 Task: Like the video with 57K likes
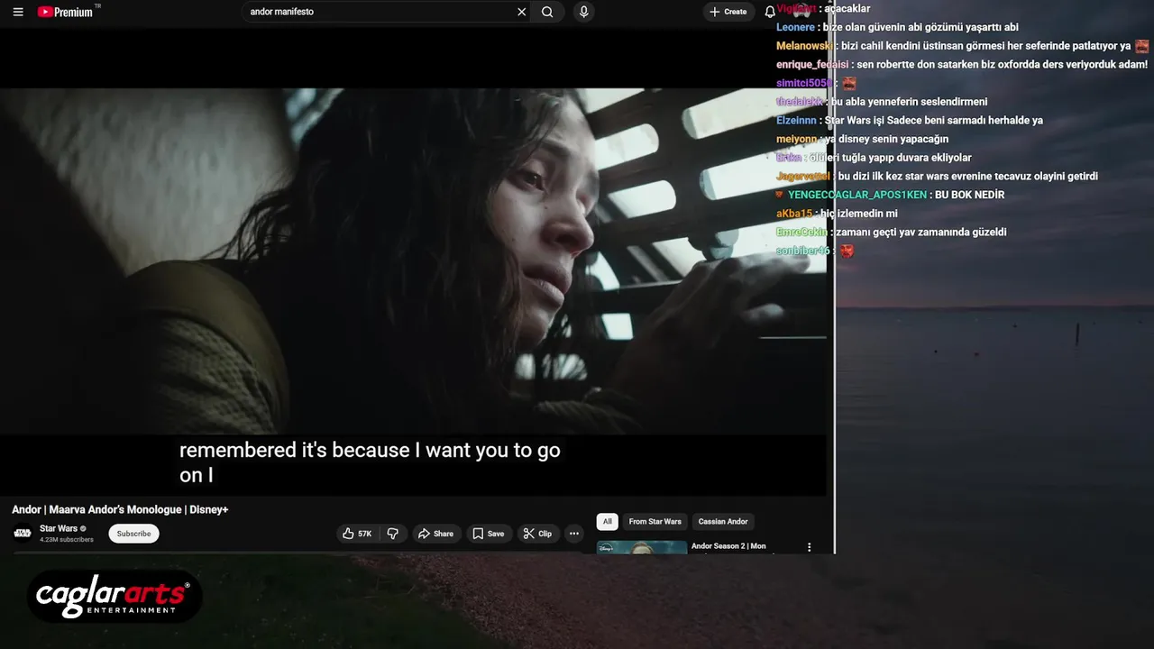(358, 534)
